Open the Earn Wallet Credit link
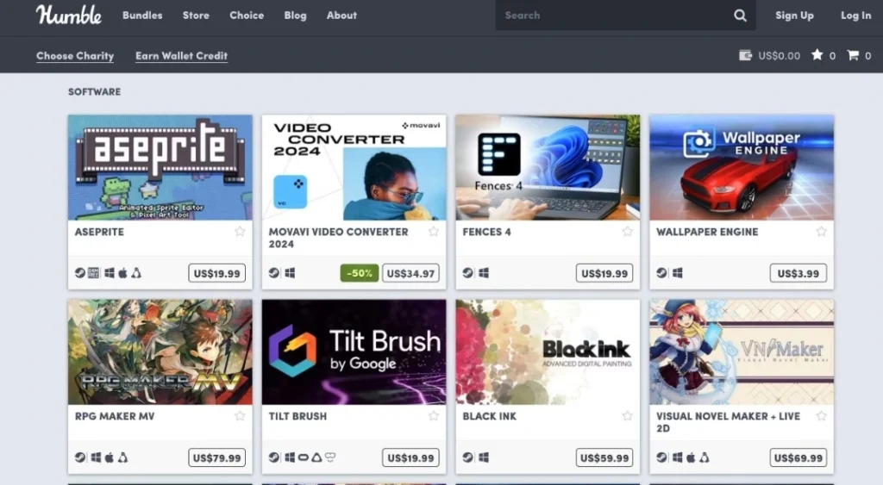 click(x=181, y=56)
